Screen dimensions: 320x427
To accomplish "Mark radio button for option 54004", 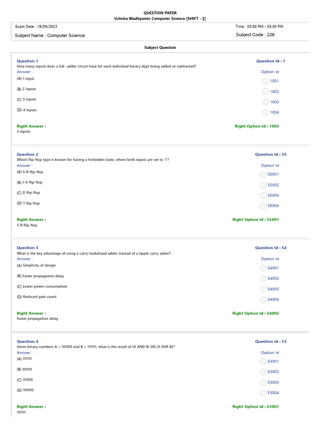I will [263, 300].
